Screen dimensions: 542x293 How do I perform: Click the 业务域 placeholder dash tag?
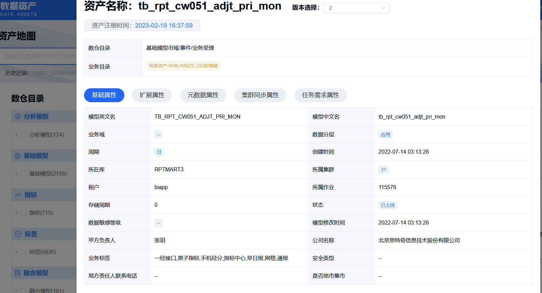coord(158,135)
